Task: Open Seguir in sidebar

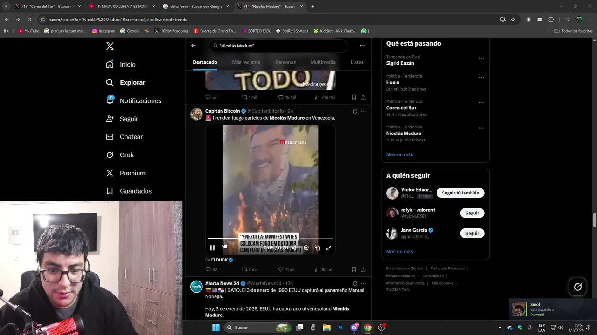Action: [122, 119]
